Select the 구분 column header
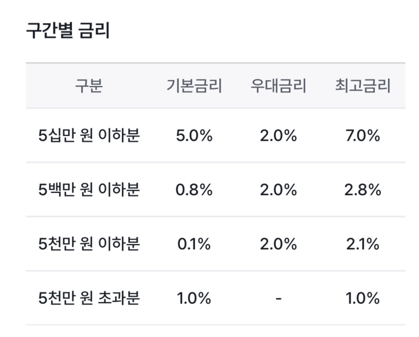This screenshot has width=419, height=337. click(89, 87)
